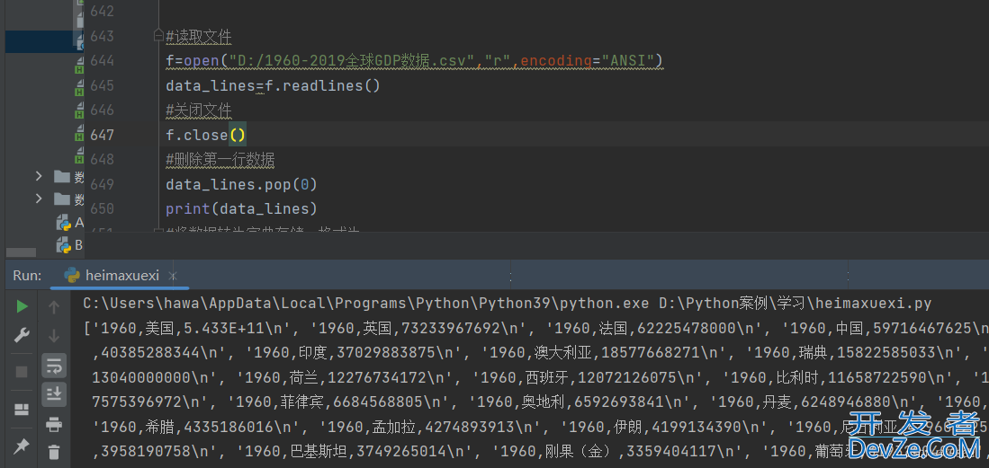Select the H file icon level with line 646
This screenshot has height=468, width=989.
(79, 110)
